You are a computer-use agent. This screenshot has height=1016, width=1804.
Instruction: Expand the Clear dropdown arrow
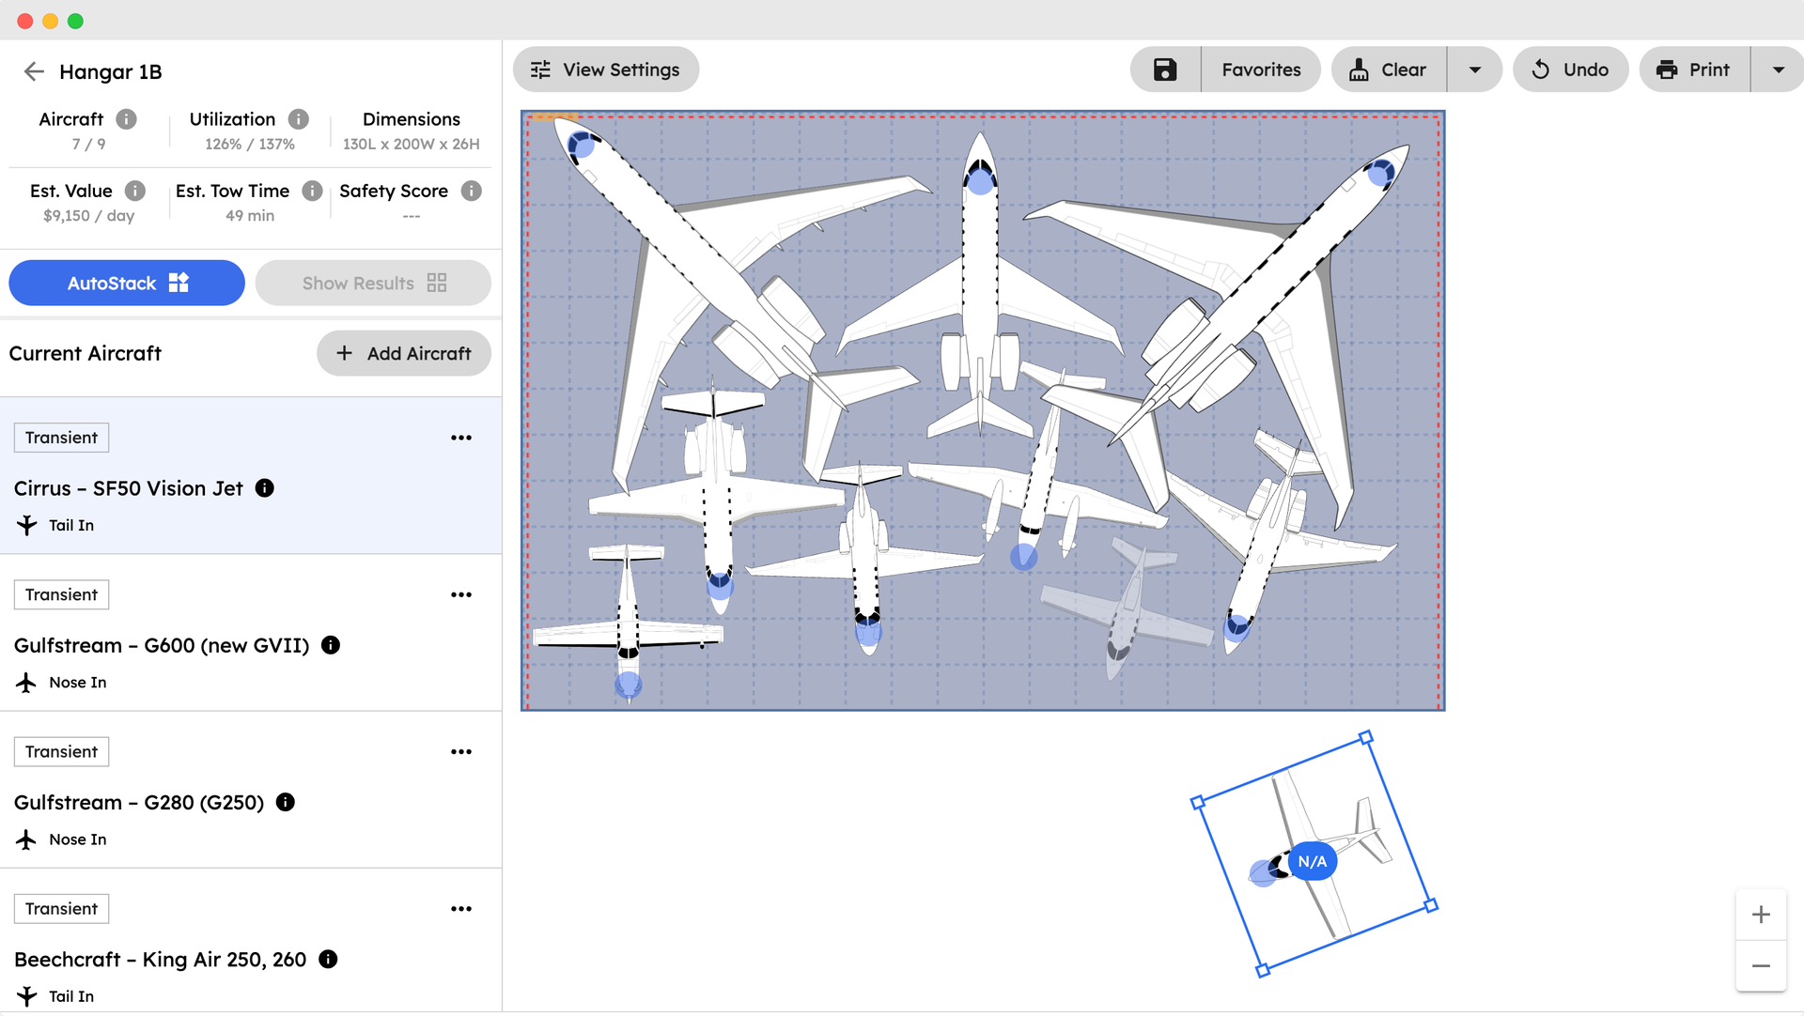(x=1475, y=69)
